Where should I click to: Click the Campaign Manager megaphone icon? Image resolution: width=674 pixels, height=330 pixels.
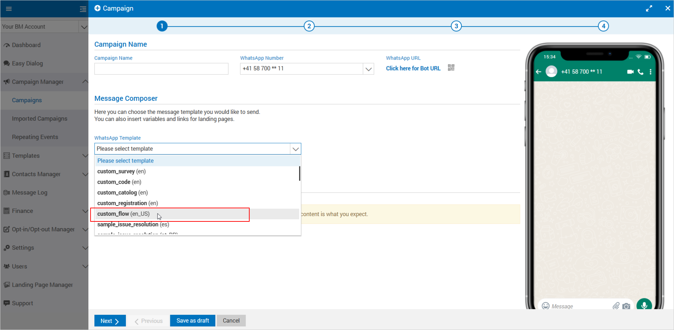click(x=7, y=82)
